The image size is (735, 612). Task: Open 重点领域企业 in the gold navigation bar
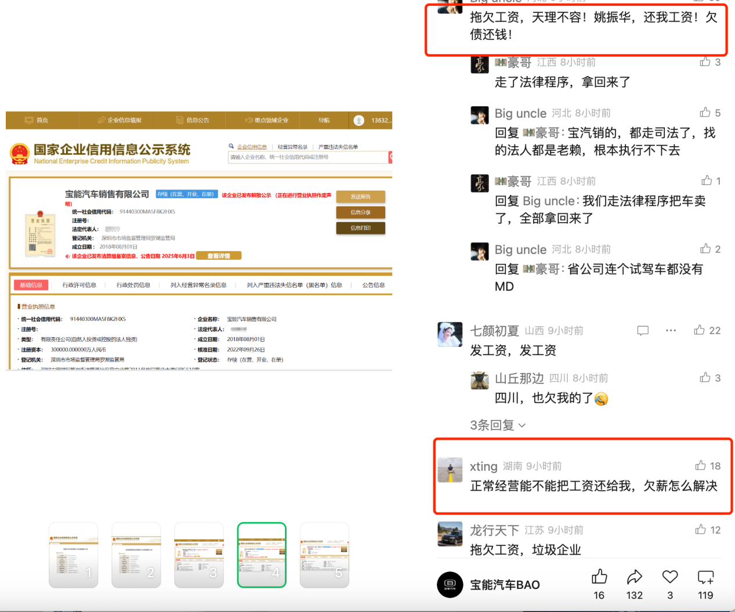click(267, 120)
